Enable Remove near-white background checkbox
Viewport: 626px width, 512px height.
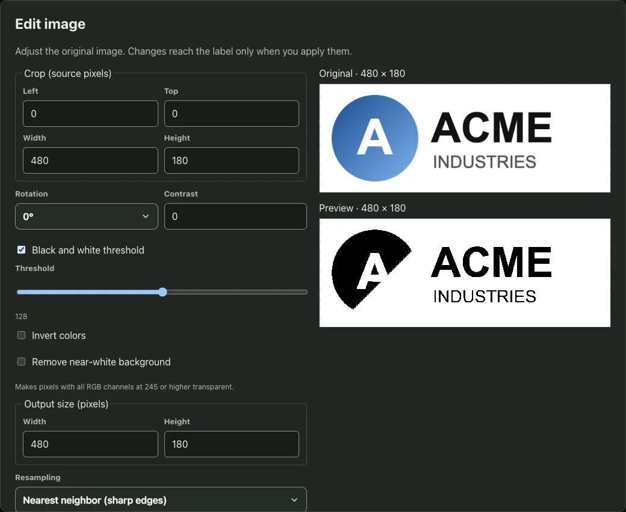coord(22,361)
